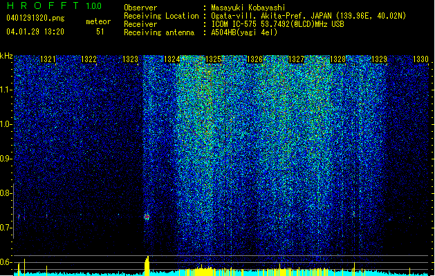Viewport: 435px width, 276px height.
Task: Click the 1321 time marker
Action: (48, 59)
